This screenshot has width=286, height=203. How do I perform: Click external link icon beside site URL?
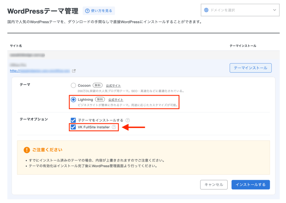coord(74,71)
